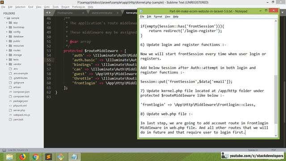Click the Sublime Text title bar icon
This screenshot has height=161, width=286.
coord(2,2)
